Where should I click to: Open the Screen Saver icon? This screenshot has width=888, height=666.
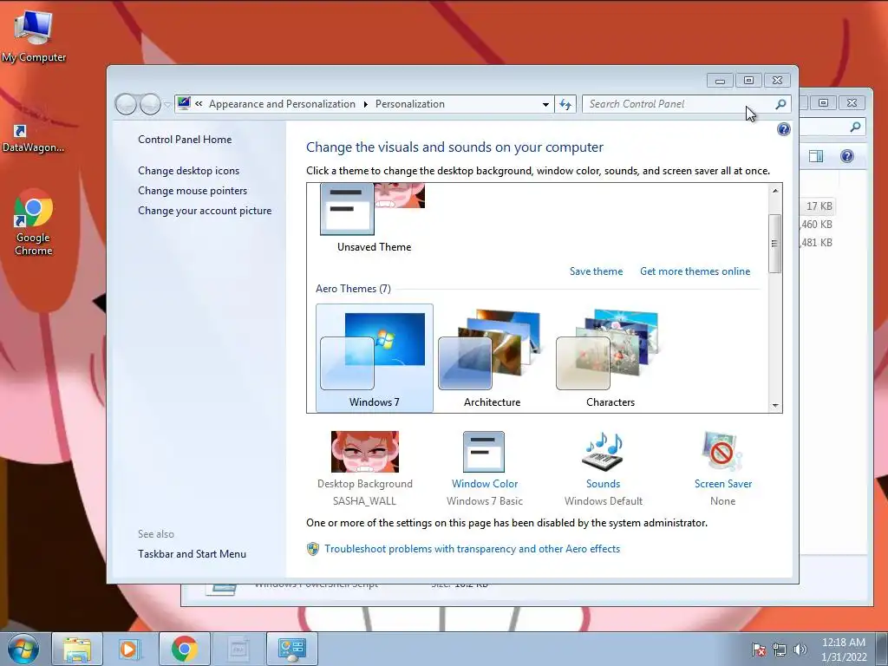coord(722,451)
